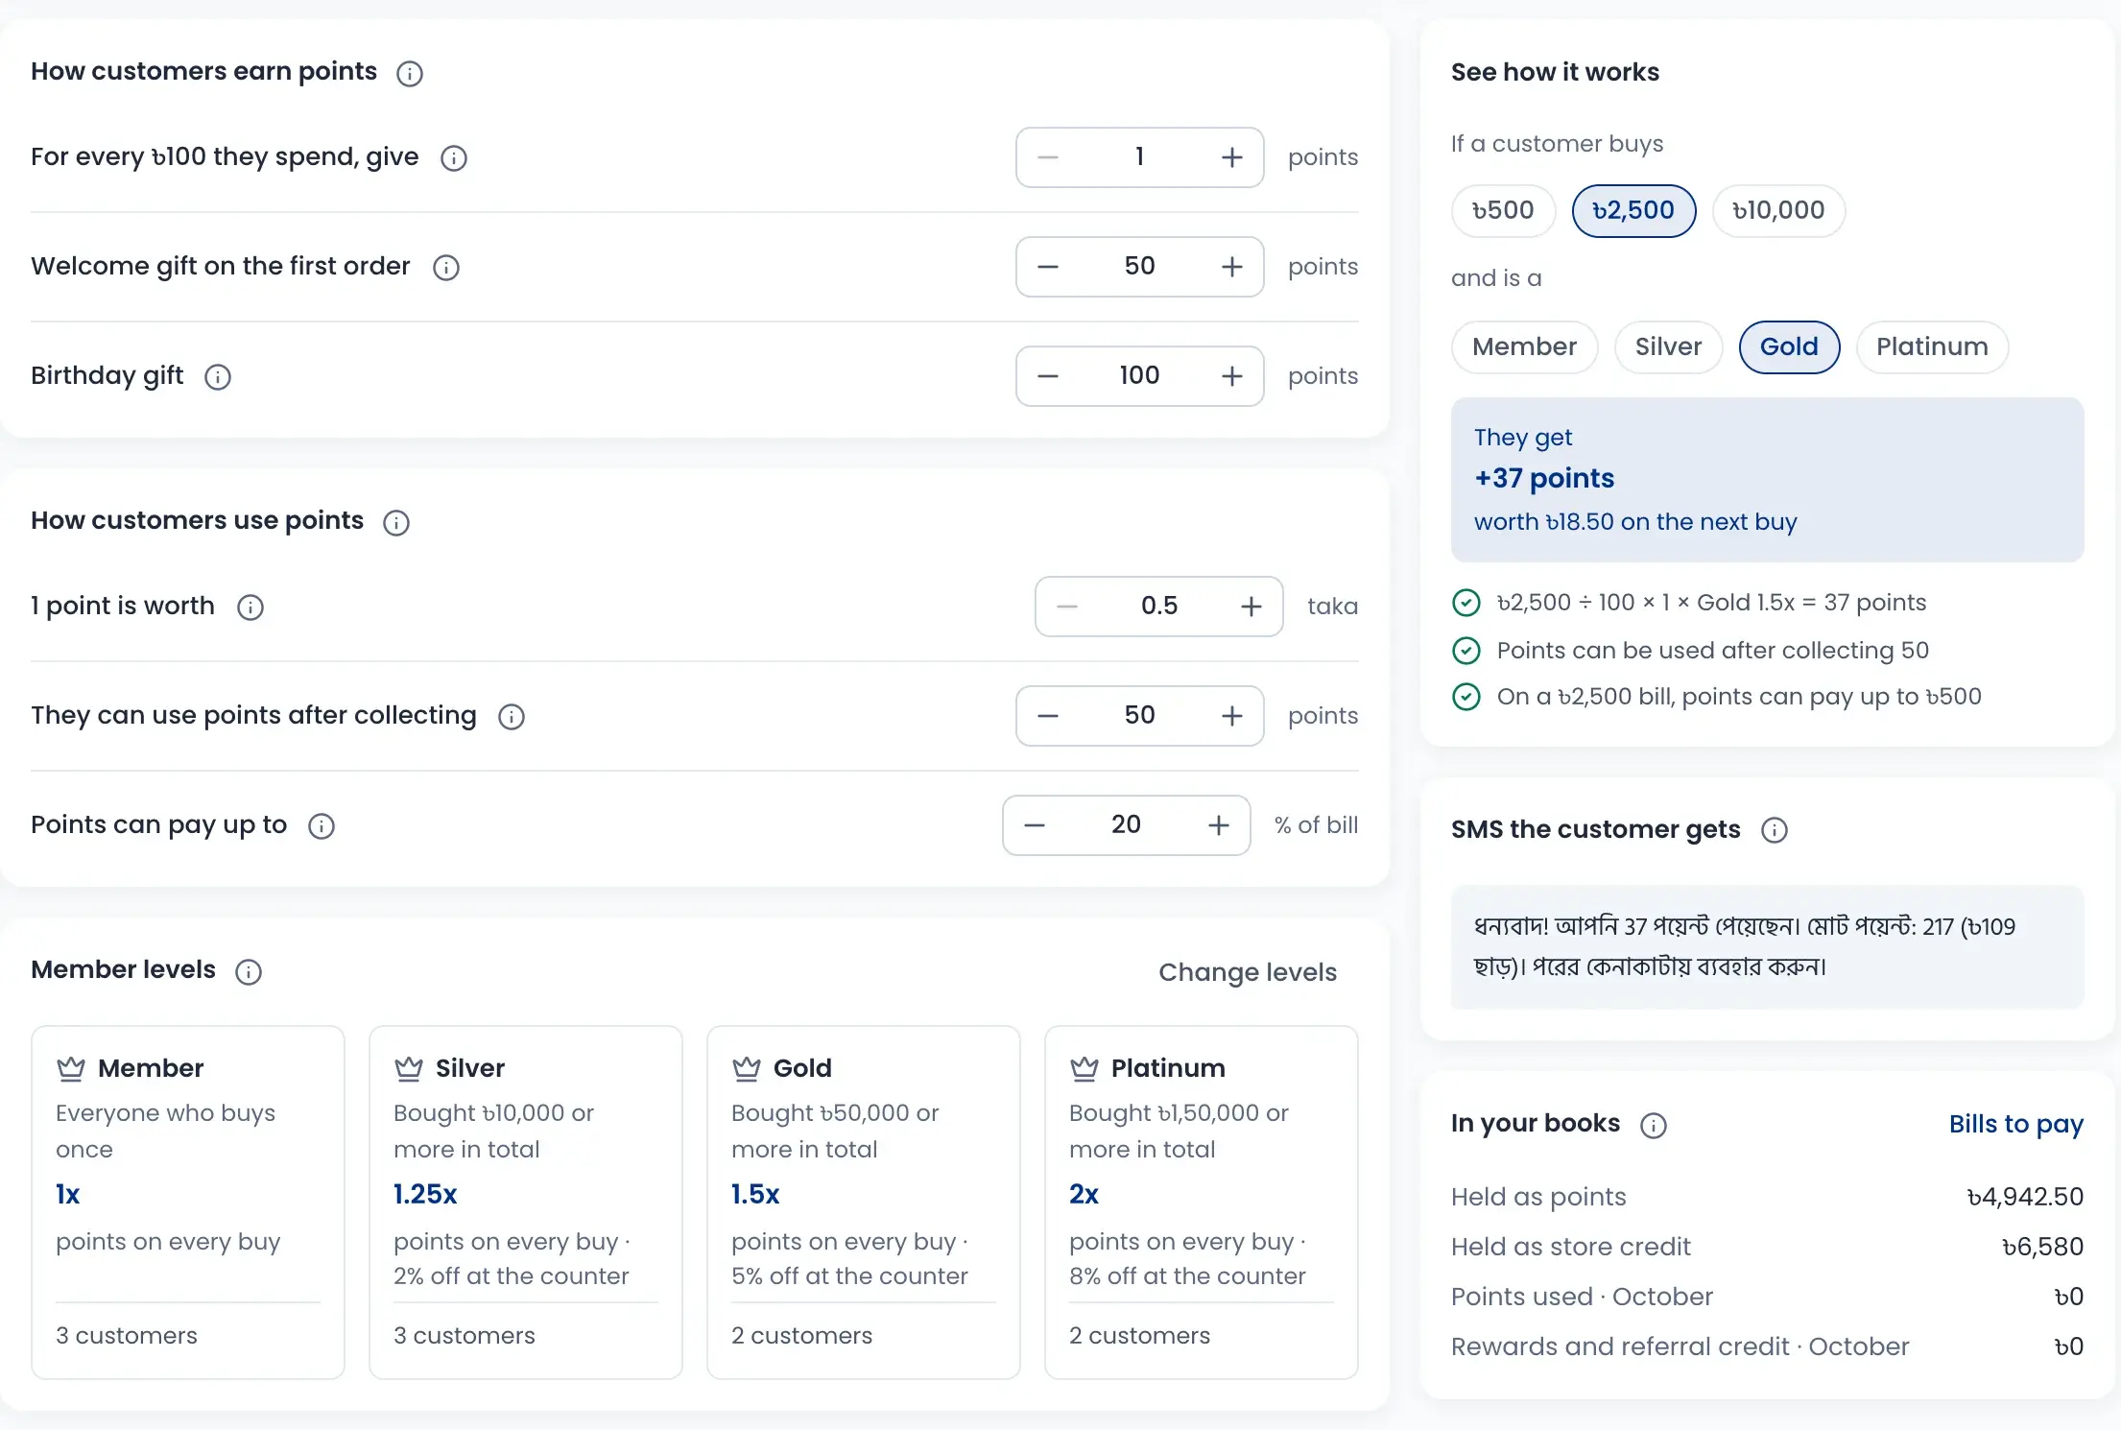The height and width of the screenshot is (1430, 2121).
Task: Select the ৳10,000 purchase amount chip
Action: pos(1778,211)
